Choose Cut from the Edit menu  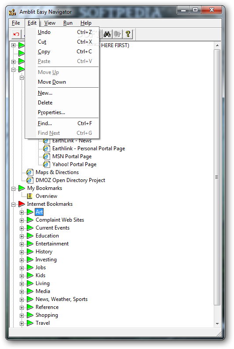pyautogui.click(x=62, y=42)
